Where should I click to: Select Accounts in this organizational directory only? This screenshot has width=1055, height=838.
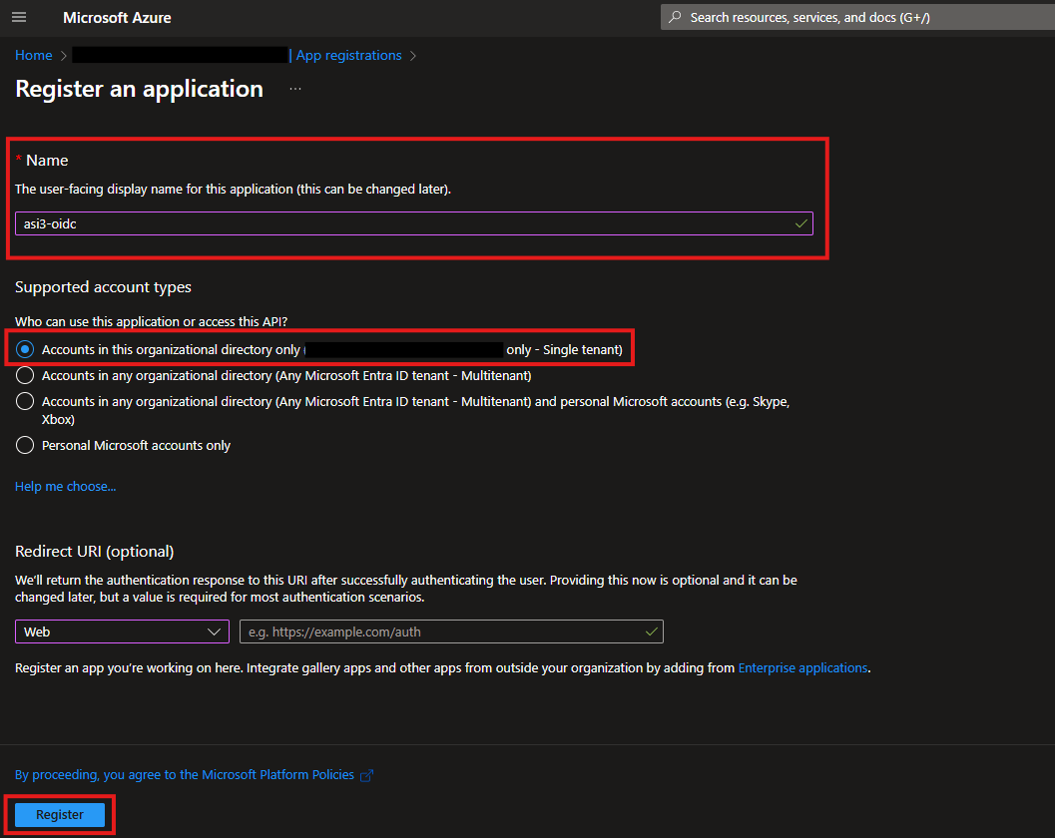[25, 350]
